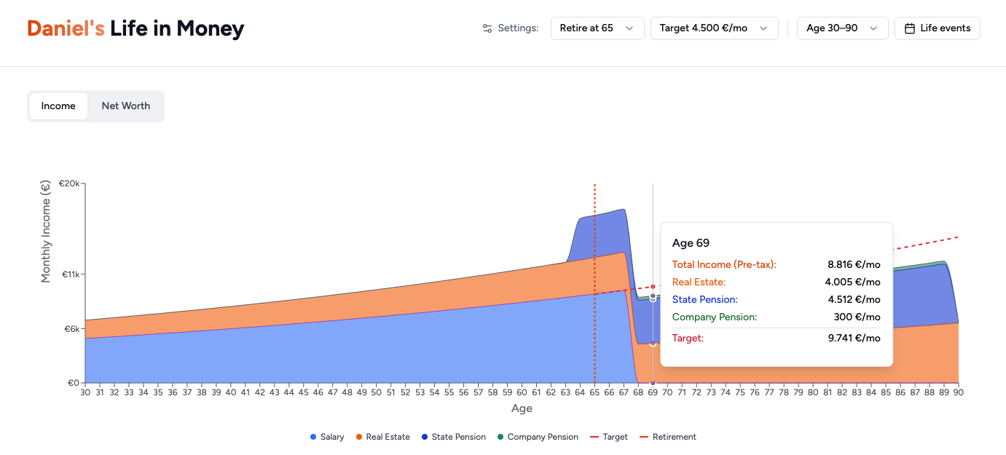1006x455 pixels.
Task: Click the calendar icon on Life events button
Action: point(911,28)
